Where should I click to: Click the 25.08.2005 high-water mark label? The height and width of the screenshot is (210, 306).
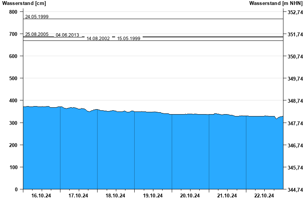37,34
